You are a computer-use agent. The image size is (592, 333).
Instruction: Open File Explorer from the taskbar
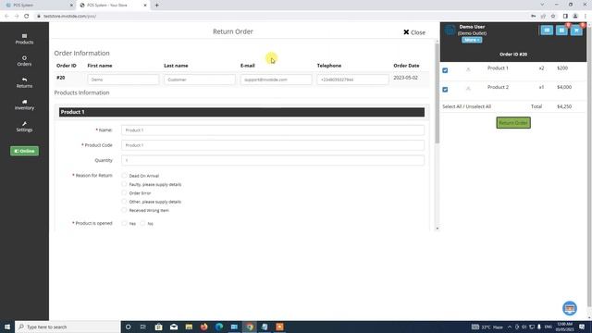(x=189, y=327)
